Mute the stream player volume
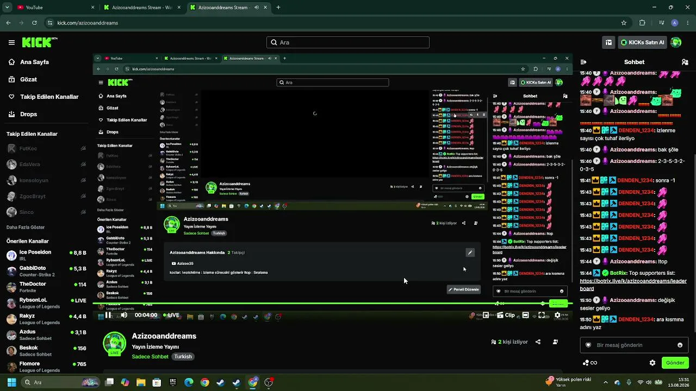 [x=124, y=315]
